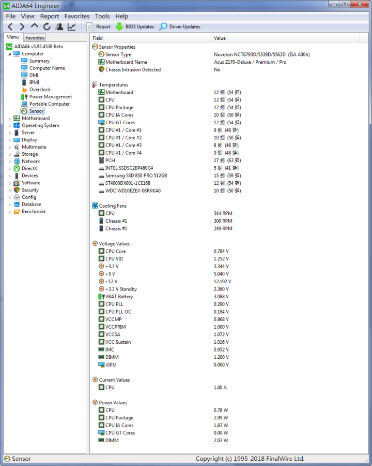Go forward with the right arrow icon
The image size is (372, 466).
click(x=22, y=27)
